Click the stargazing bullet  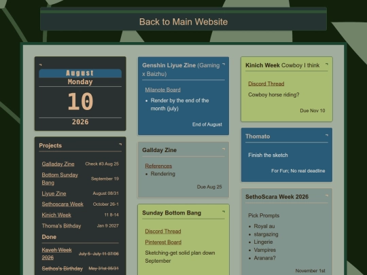(x=266, y=234)
